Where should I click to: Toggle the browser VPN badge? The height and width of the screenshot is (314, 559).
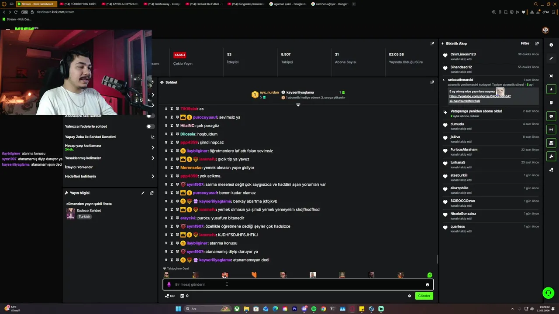24,12
